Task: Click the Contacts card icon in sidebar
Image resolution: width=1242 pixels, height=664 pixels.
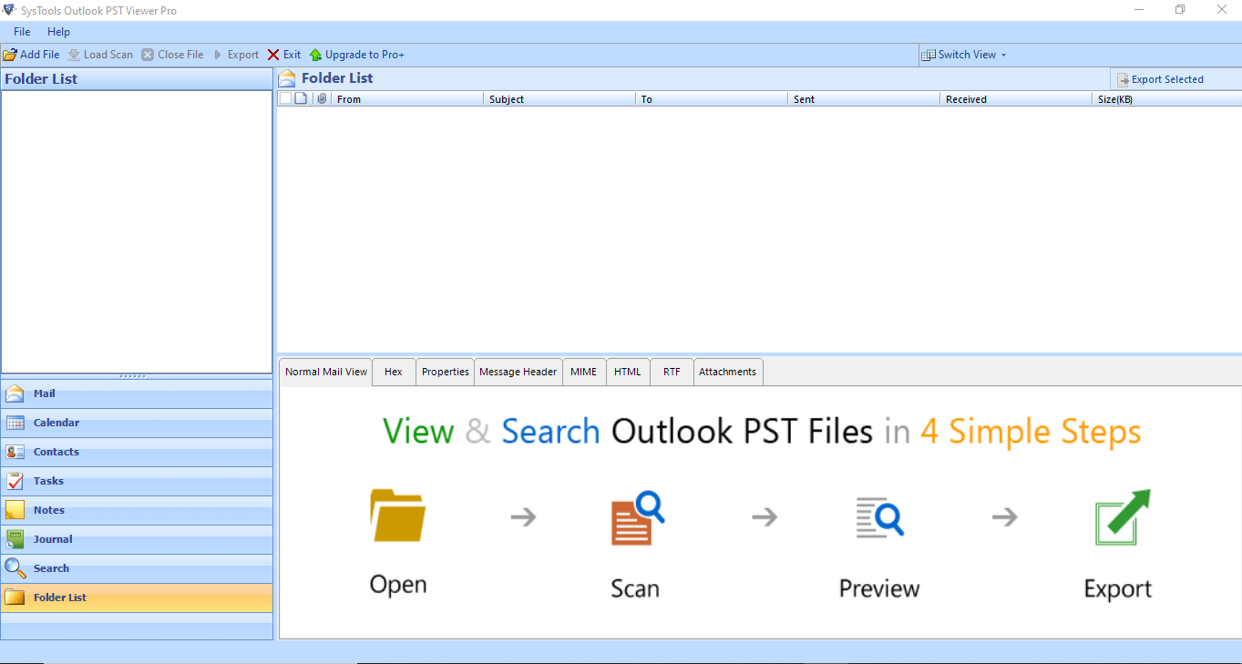Action: tap(15, 452)
